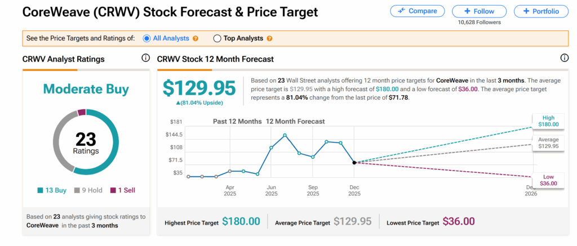Open info icon beside CRWV Analyst Ratings
Screen dimensions: 577x246
tap(145, 59)
